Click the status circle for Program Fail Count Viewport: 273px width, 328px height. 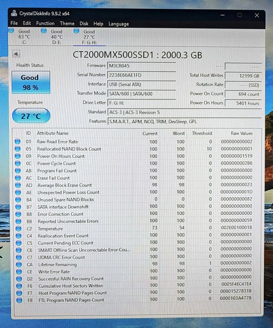18,170
